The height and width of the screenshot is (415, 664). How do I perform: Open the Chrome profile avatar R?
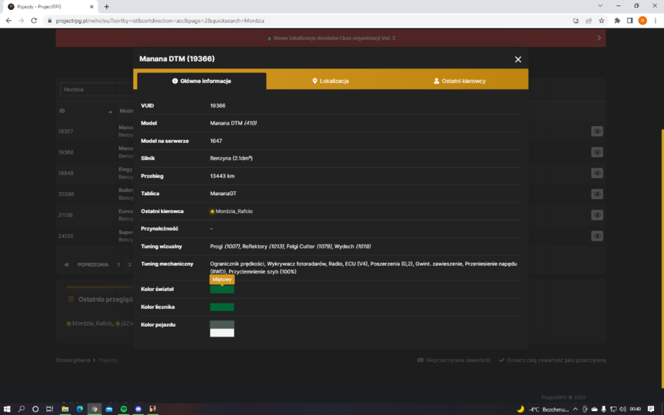pos(642,21)
